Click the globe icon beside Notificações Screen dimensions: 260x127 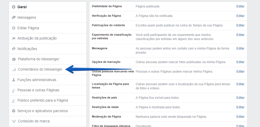pyautogui.click(x=14, y=49)
